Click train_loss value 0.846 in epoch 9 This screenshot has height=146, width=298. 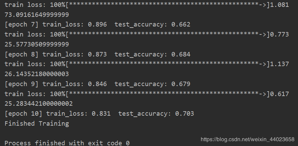pyautogui.click(x=97, y=84)
